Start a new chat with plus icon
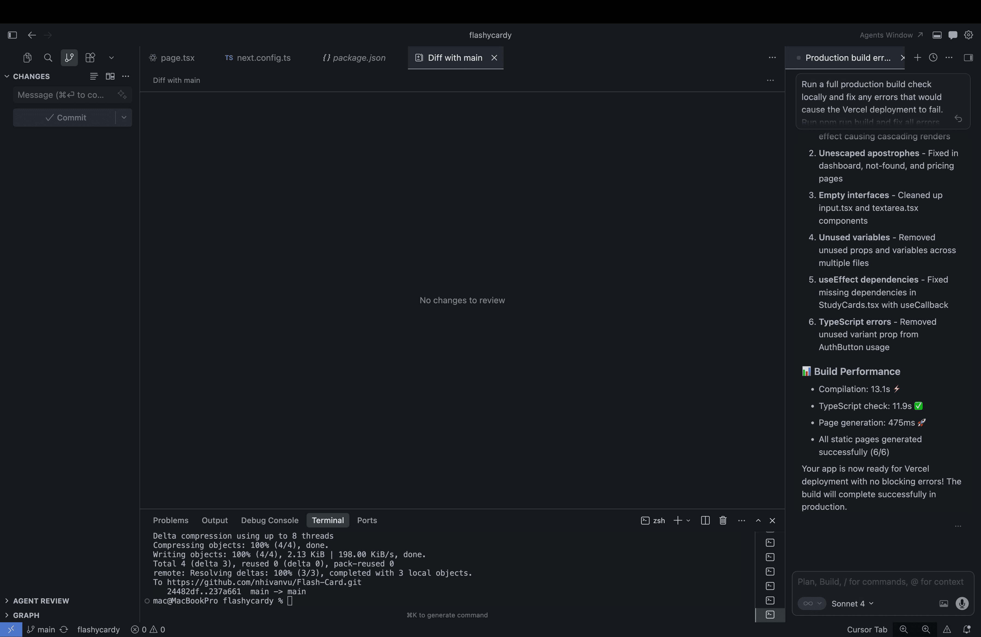981x637 pixels. point(918,58)
